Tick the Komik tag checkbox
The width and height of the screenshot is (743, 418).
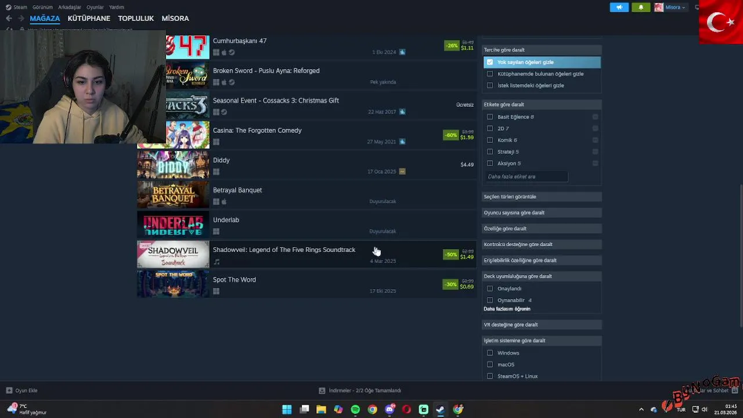[x=490, y=140]
